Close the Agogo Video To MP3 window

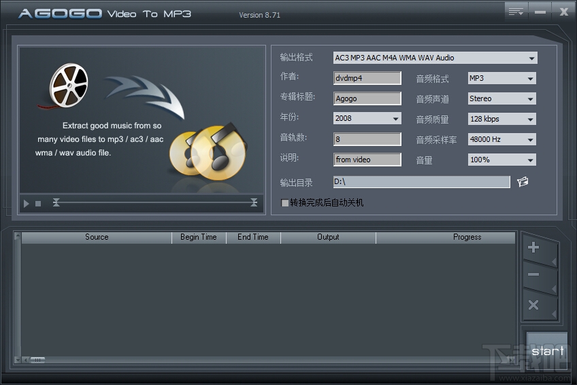(563, 12)
